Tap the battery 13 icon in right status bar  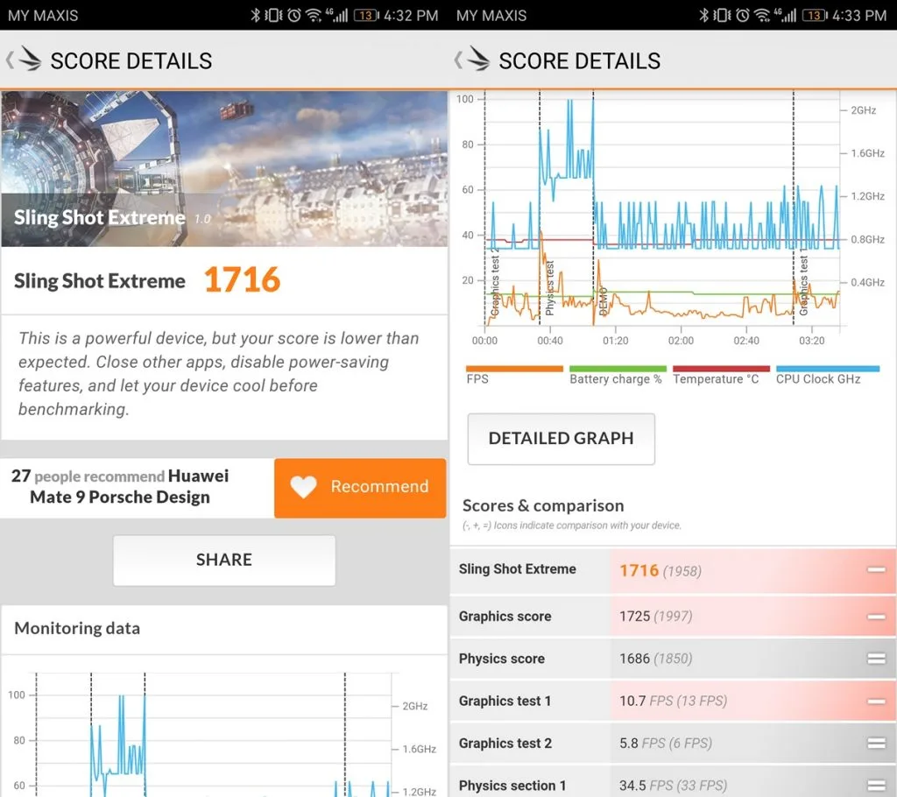pyautogui.click(x=815, y=15)
